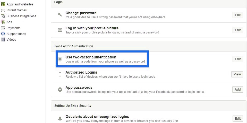The width and height of the screenshot is (247, 123).
Task: Click the Instant Games controller icon
Action: pyautogui.click(x=3, y=10)
